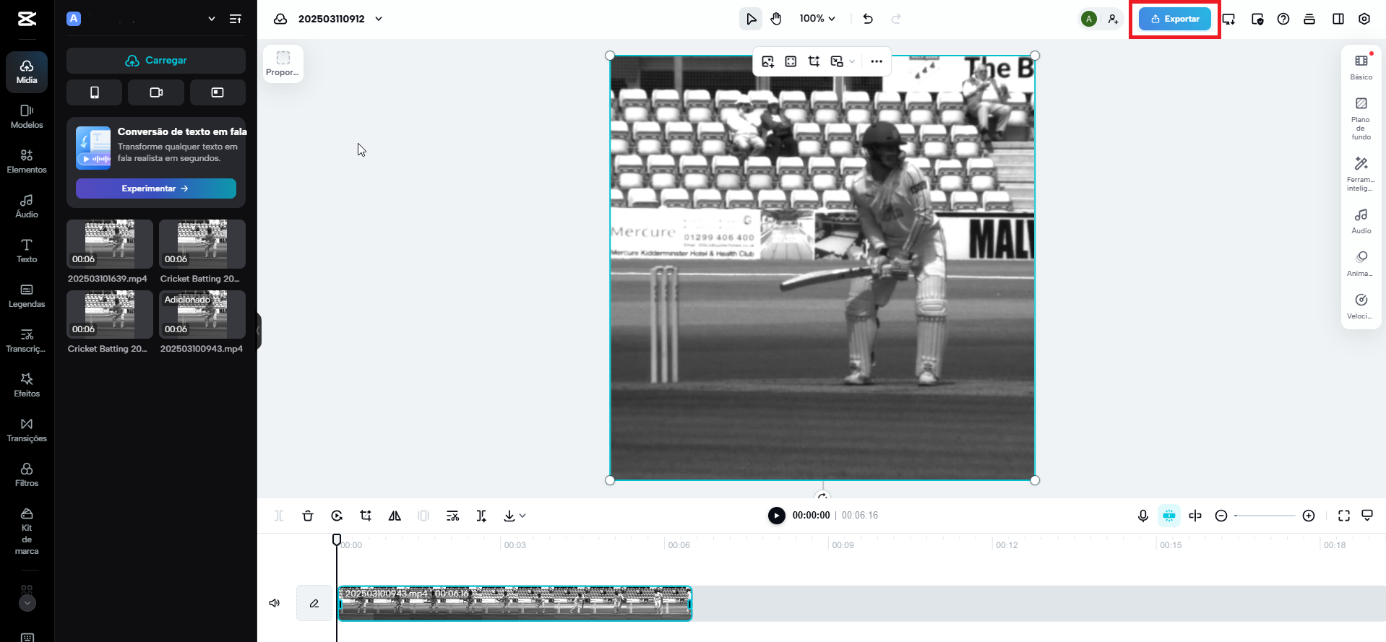The image size is (1386, 642).
Task: Click the Carregar upload button
Action: (x=156, y=61)
